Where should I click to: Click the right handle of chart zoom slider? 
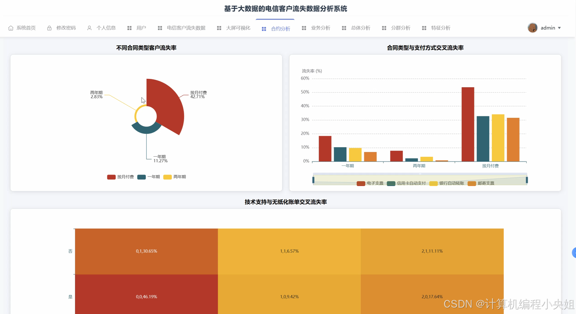coord(527,180)
